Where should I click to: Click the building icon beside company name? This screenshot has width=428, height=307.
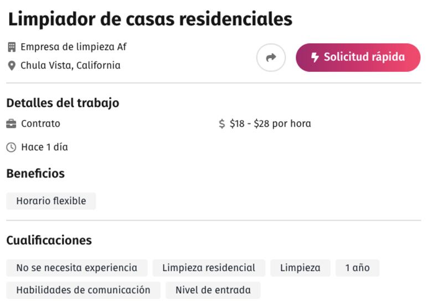(x=12, y=47)
